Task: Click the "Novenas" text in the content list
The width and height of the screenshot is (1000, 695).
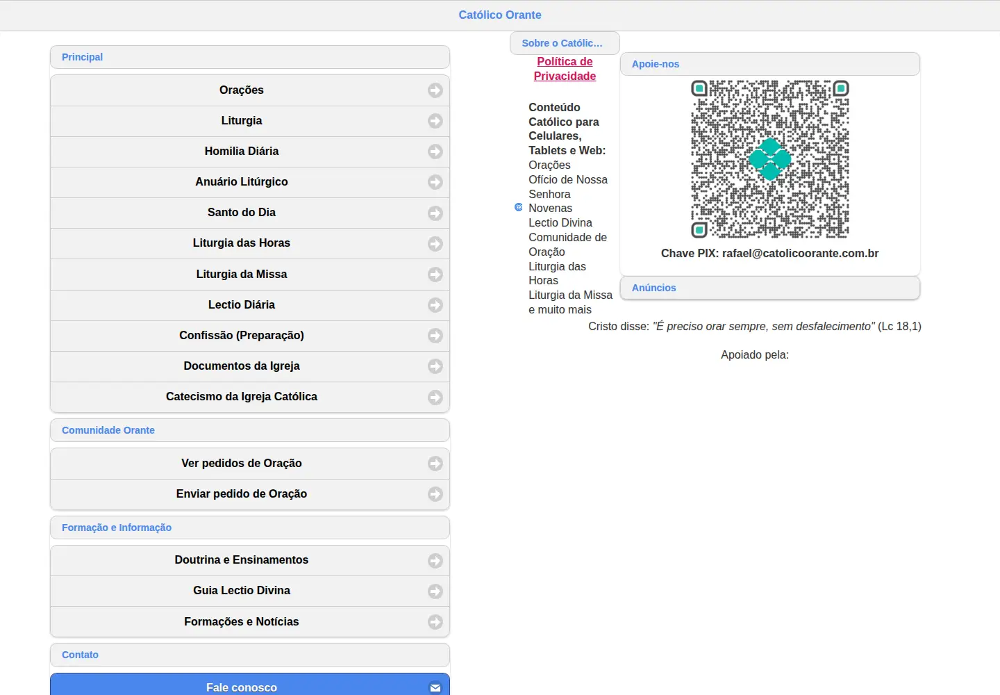Action: click(551, 208)
